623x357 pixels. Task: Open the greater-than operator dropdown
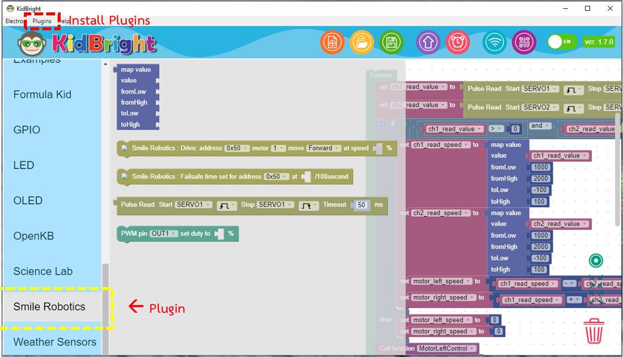(x=496, y=129)
